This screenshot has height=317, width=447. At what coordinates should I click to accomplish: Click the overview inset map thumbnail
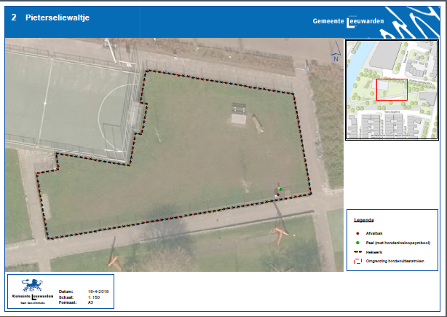[392, 90]
